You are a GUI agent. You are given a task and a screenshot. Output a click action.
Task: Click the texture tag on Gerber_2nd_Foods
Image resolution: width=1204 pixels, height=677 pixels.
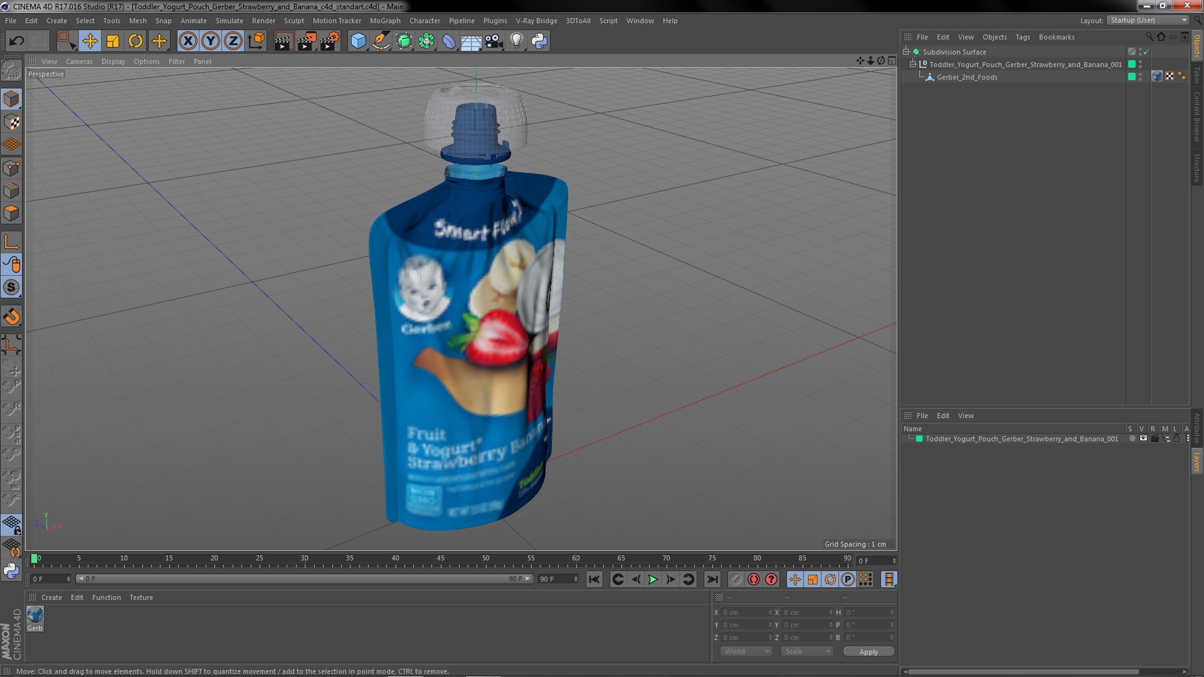click(x=1157, y=76)
